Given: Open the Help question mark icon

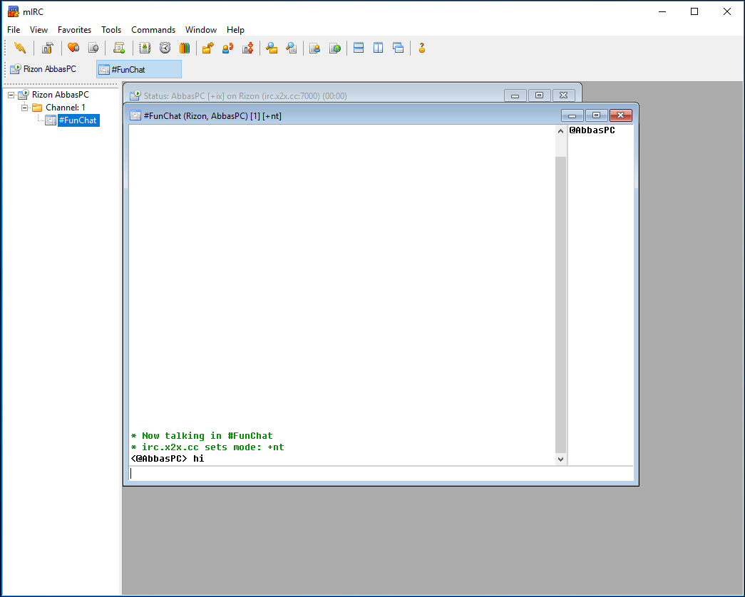Looking at the screenshot, I should 421,48.
